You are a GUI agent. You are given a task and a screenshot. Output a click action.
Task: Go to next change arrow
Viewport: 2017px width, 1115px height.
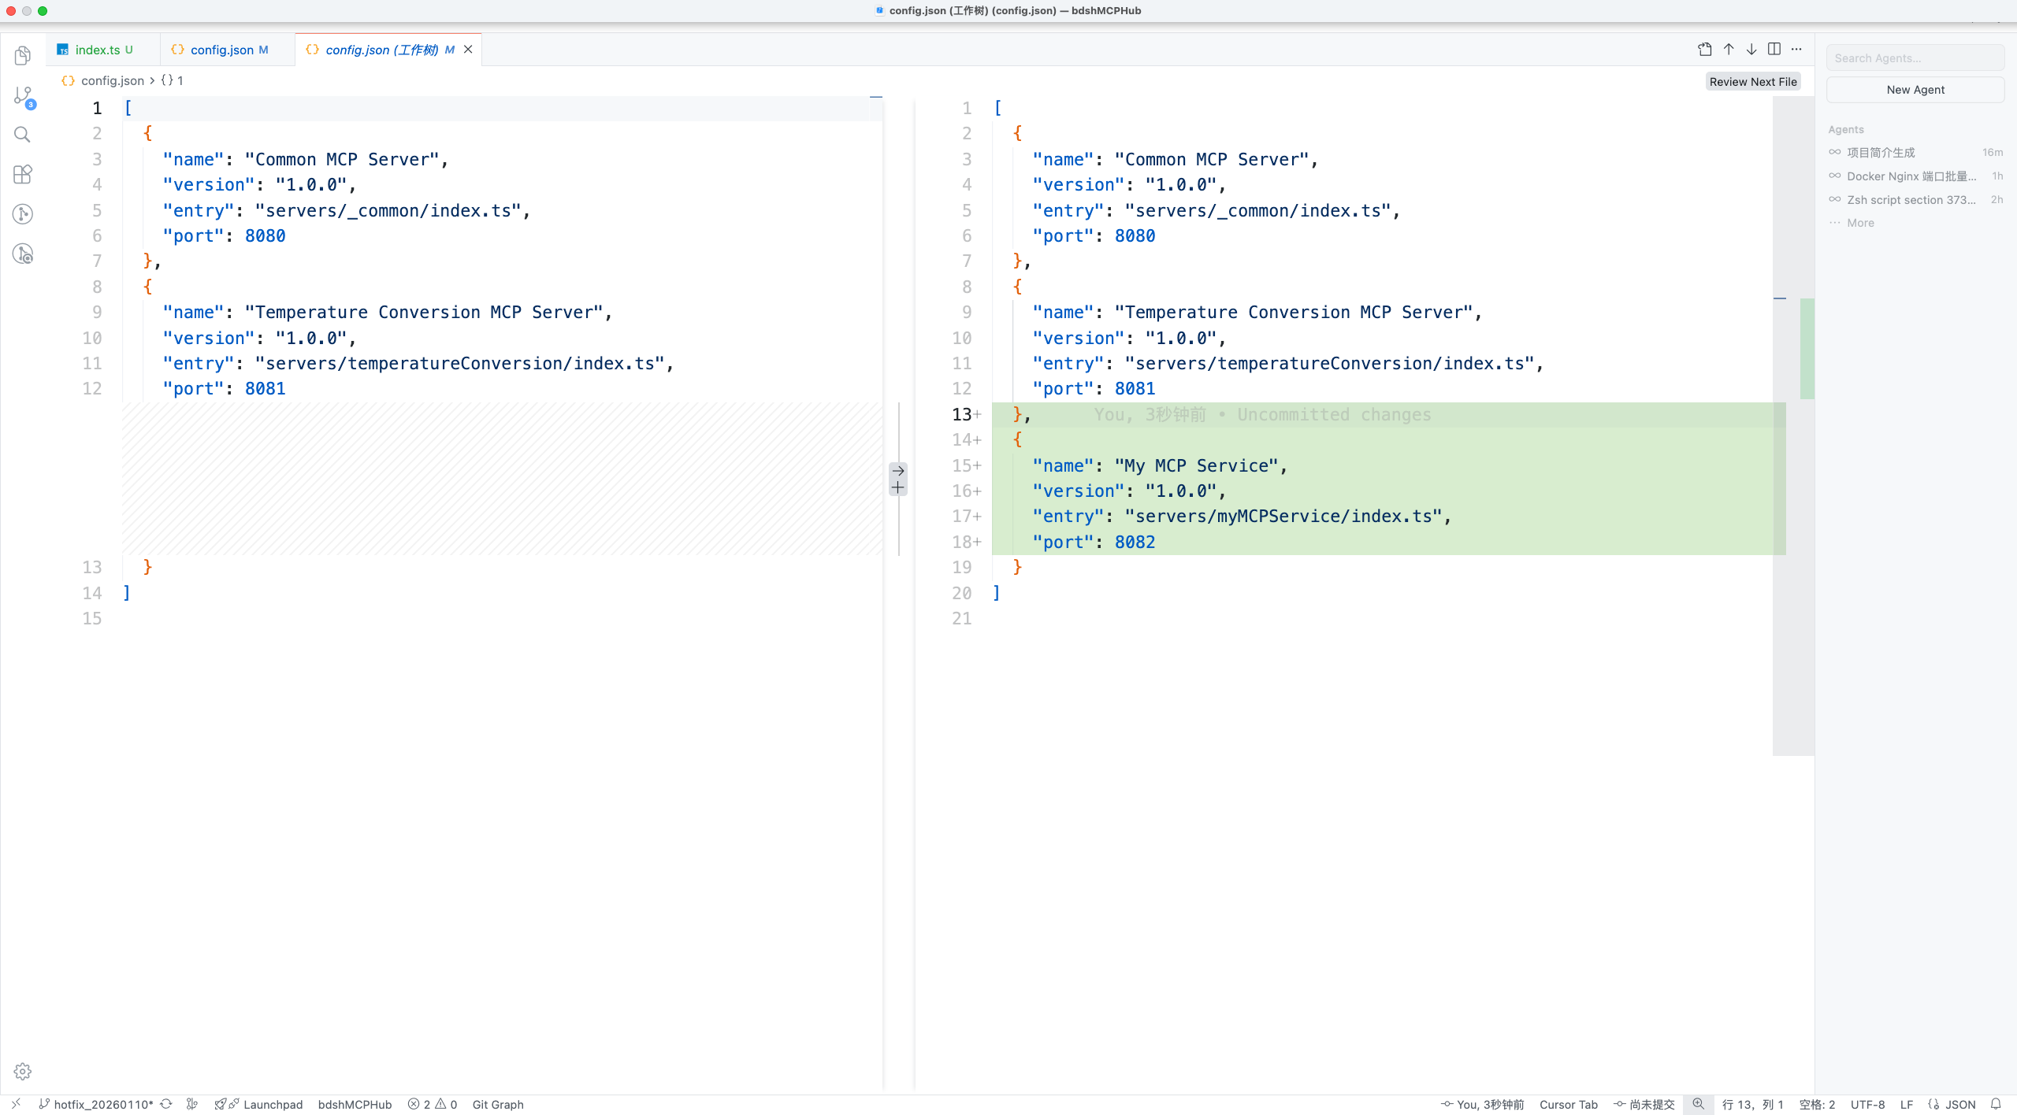pyautogui.click(x=1751, y=49)
